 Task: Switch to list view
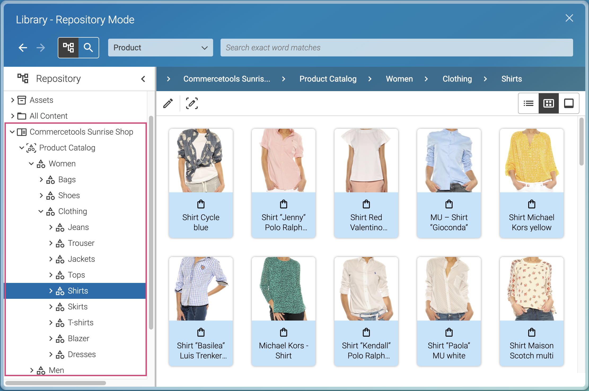coord(529,103)
